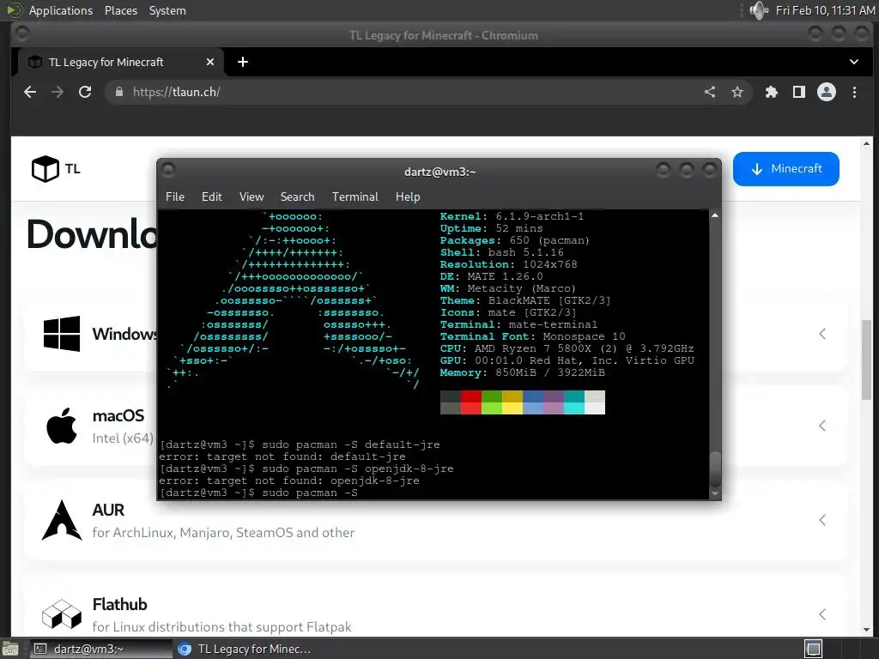Viewport: 879px width, 659px height.
Task: Open the tab search dropdown arrow
Action: pyautogui.click(x=854, y=62)
